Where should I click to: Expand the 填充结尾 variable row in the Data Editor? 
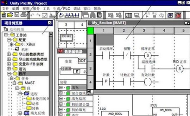click(61, 99)
